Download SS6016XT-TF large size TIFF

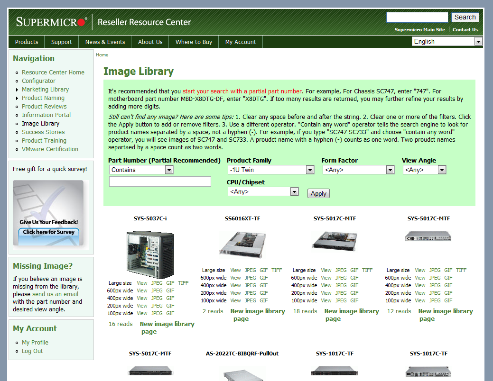click(x=277, y=270)
